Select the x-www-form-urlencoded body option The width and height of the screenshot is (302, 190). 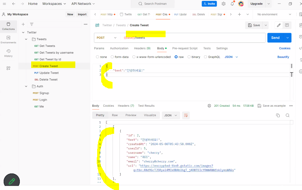[134, 57]
